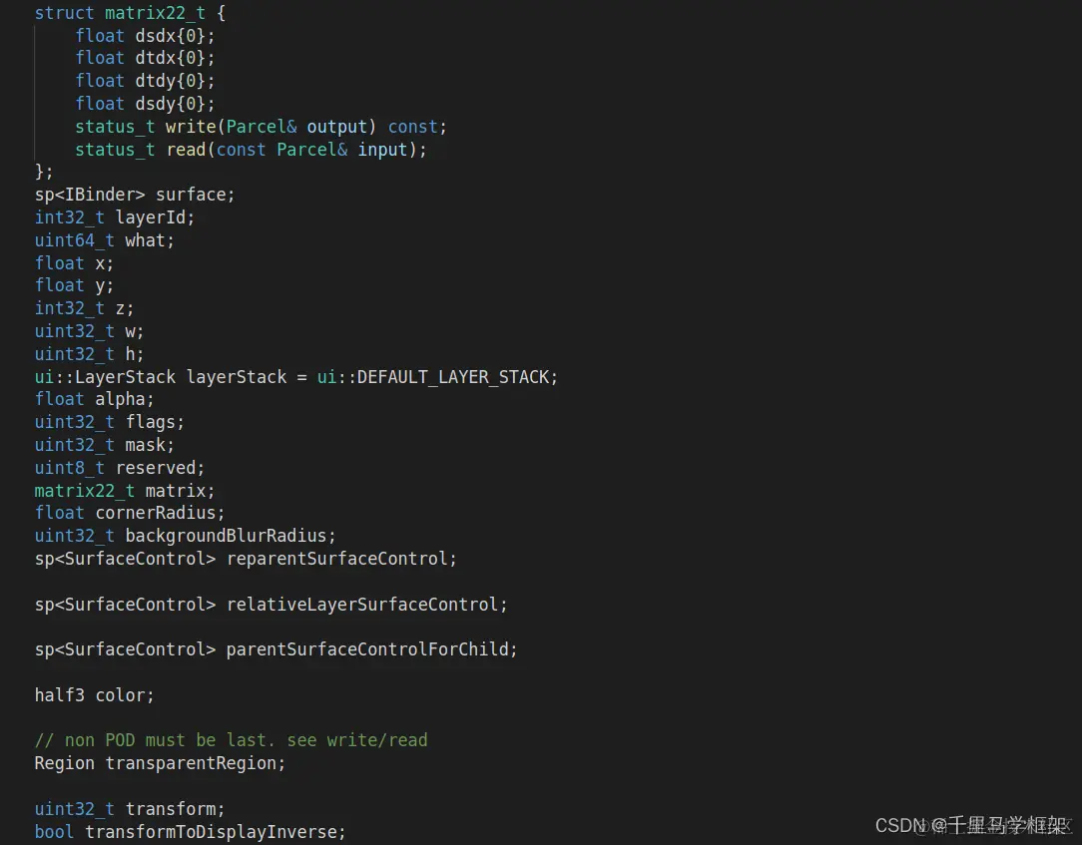Viewport: 1082px width, 845px height.
Task: Place cursor on sp<IBinder> surface line
Action: tap(135, 195)
